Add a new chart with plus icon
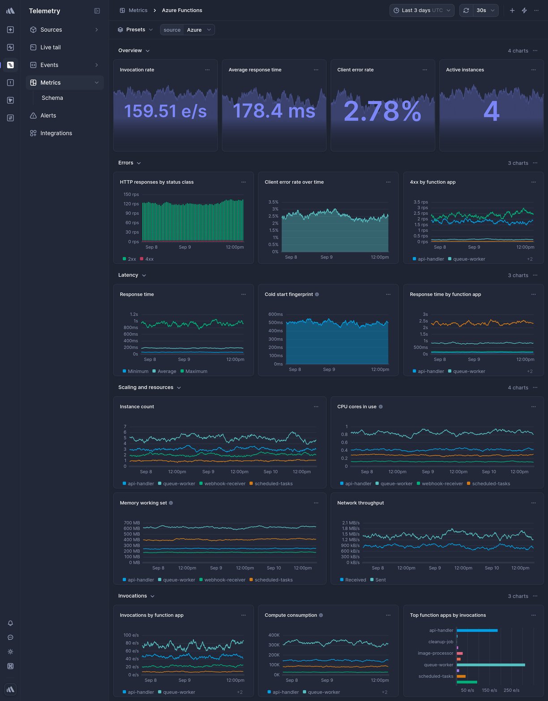This screenshot has height=701, width=548. [x=512, y=10]
